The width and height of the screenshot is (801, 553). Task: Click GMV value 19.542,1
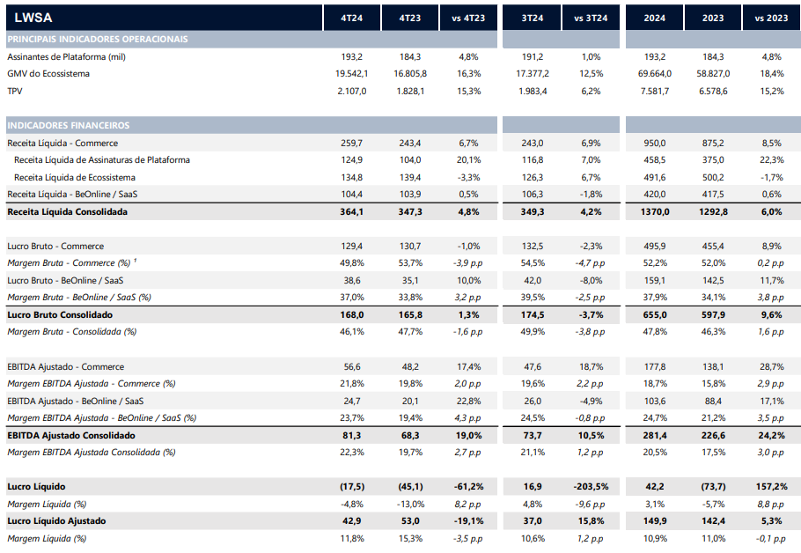[351, 74]
